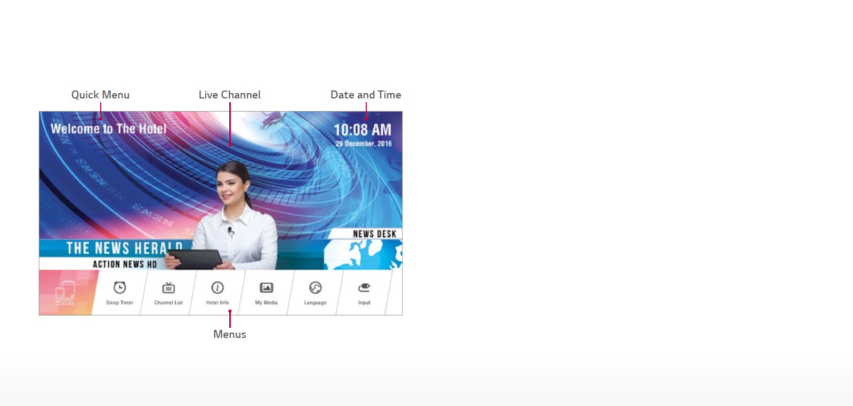
Task: Select the 'Sleep Timer' menu label
Action: [x=119, y=303]
